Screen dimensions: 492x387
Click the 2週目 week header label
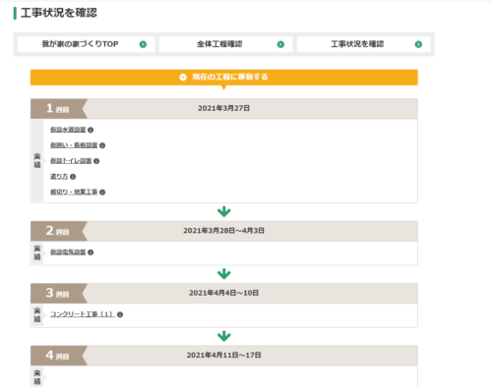coord(58,231)
